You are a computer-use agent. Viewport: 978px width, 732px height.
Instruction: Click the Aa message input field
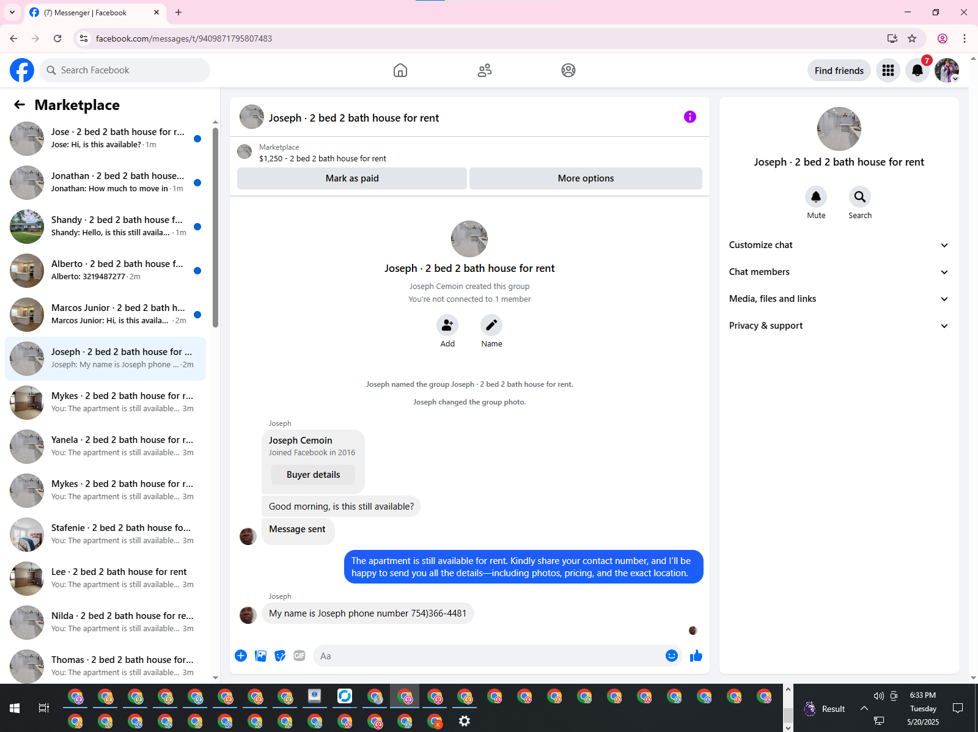[489, 656]
